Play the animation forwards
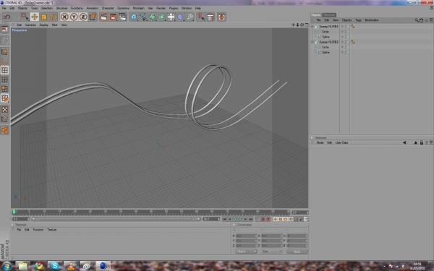Image resolution: width=434 pixels, height=271 pixels. [x=240, y=219]
